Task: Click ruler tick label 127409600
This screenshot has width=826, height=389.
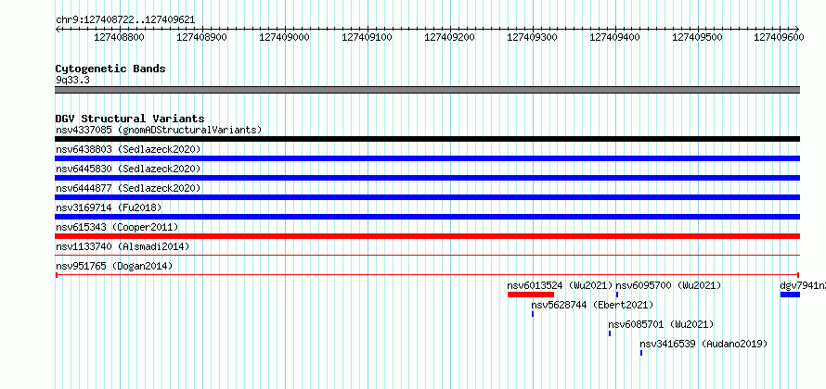Action: (779, 37)
